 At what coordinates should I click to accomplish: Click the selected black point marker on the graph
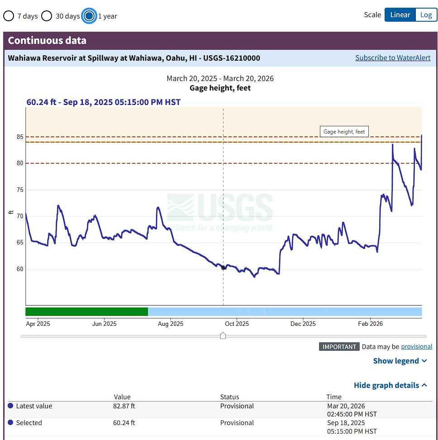tap(224, 268)
